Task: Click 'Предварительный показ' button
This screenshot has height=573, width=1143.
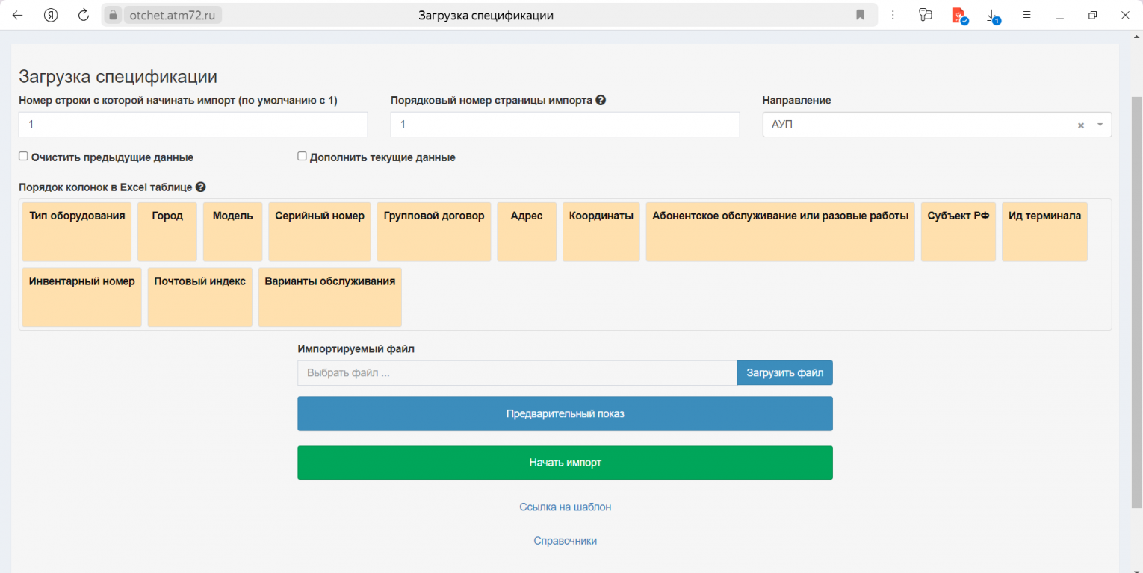Action: coord(565,413)
